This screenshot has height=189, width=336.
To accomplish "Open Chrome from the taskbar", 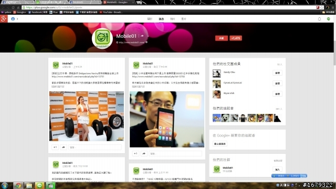I will 18,185.
